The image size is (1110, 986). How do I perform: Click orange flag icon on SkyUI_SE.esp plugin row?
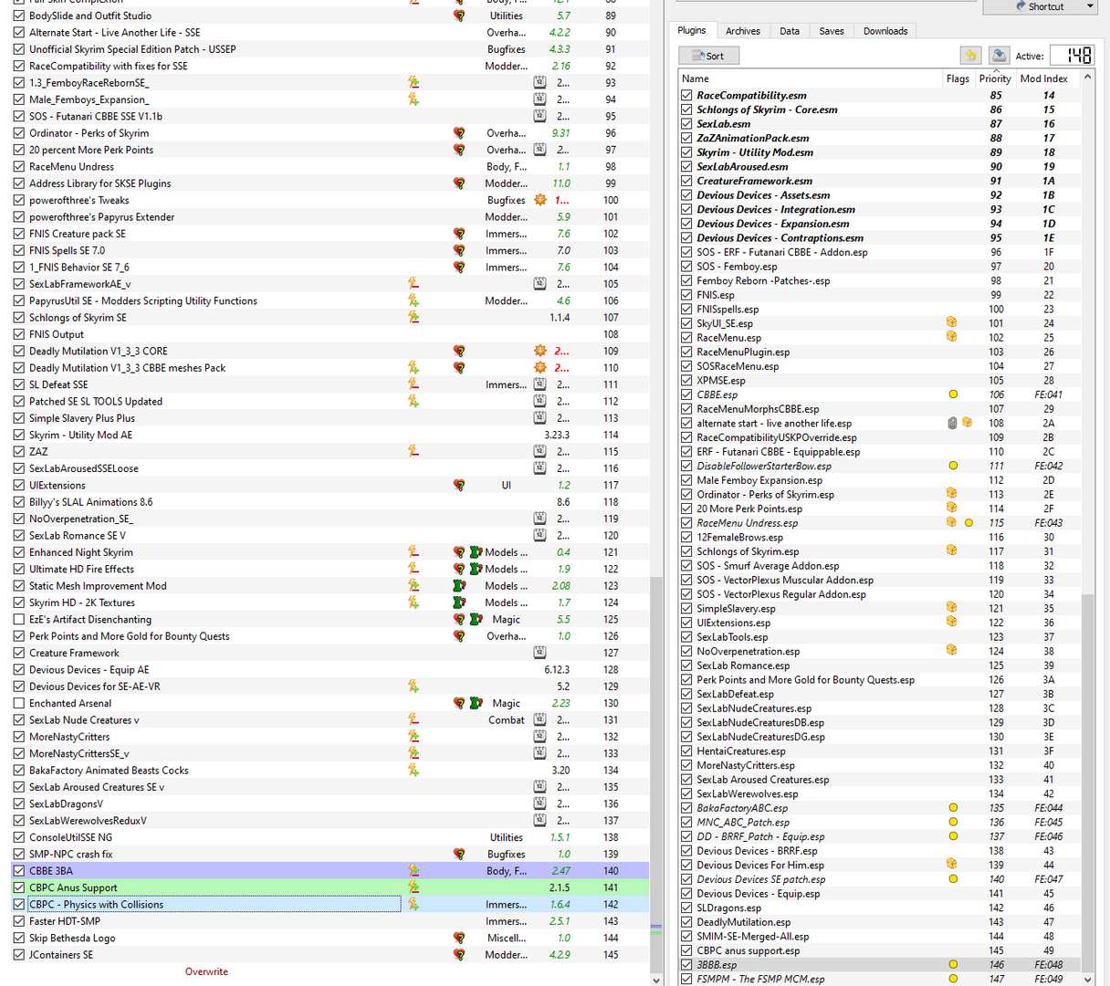tap(952, 323)
